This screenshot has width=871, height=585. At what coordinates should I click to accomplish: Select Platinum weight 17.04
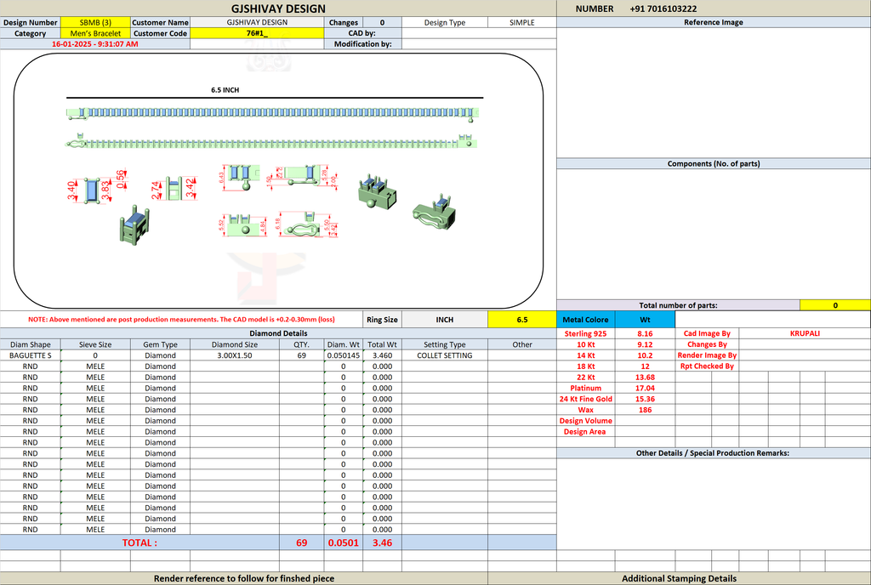point(645,388)
